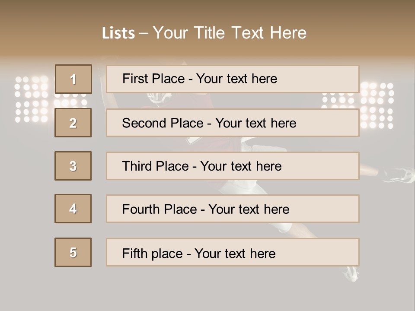Click the number 5 box

73,252
